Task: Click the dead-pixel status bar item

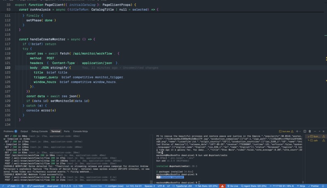Action: pyautogui.click(x=53, y=186)
